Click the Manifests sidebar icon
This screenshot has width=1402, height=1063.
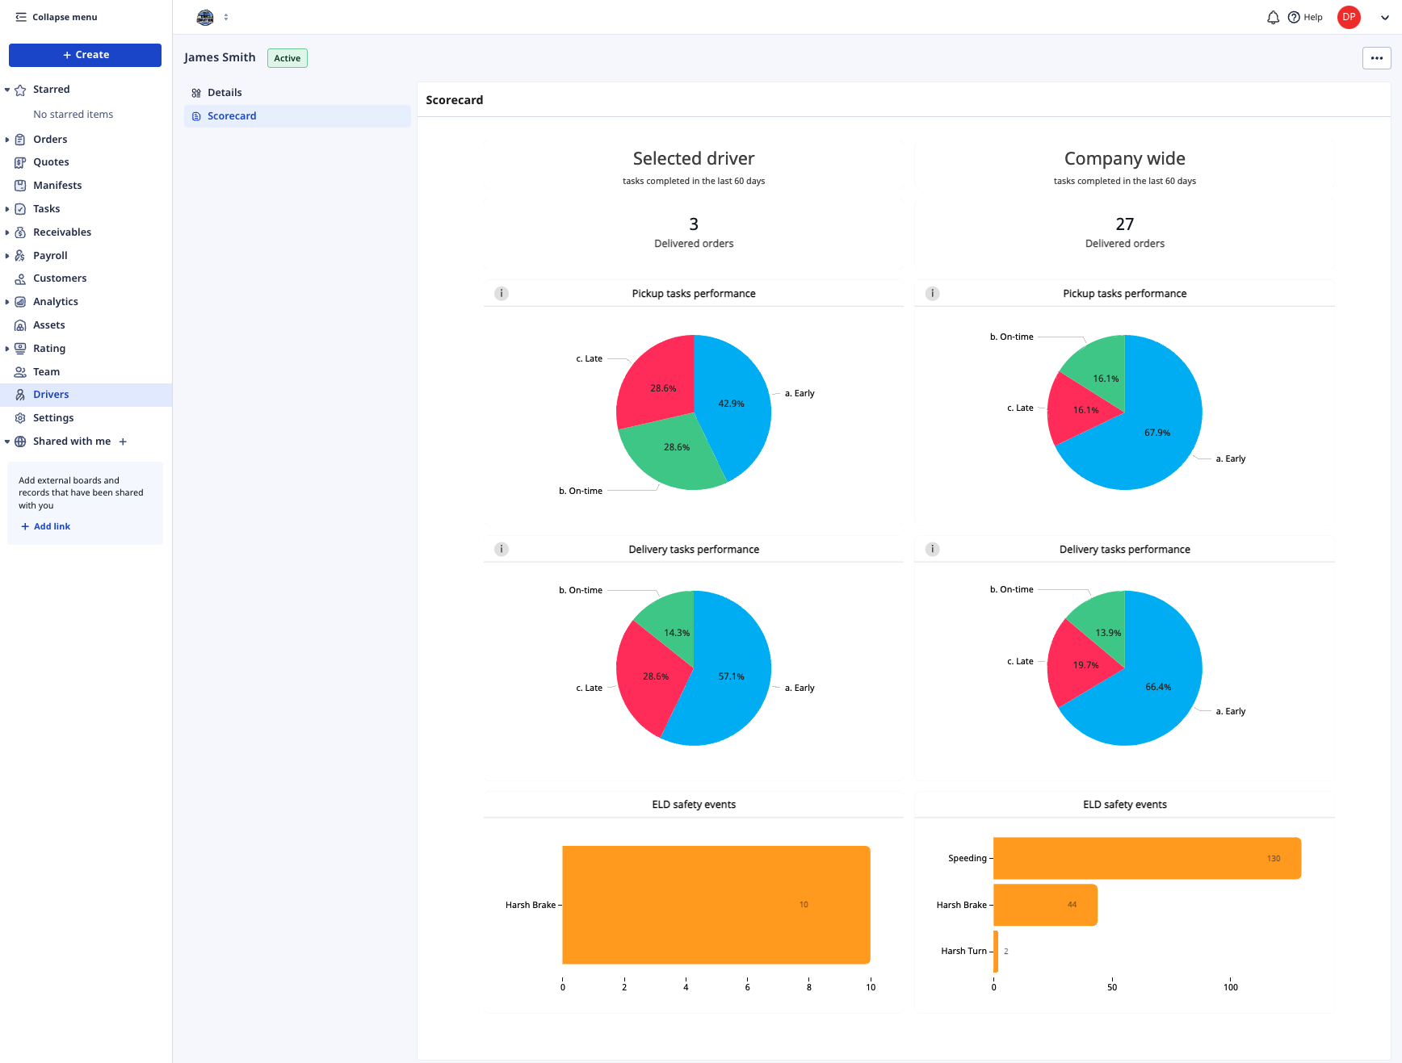(x=20, y=185)
